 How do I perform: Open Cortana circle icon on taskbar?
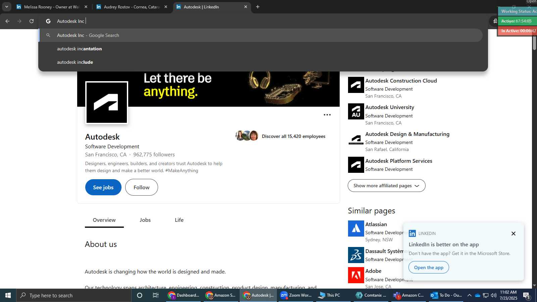[x=140, y=295]
